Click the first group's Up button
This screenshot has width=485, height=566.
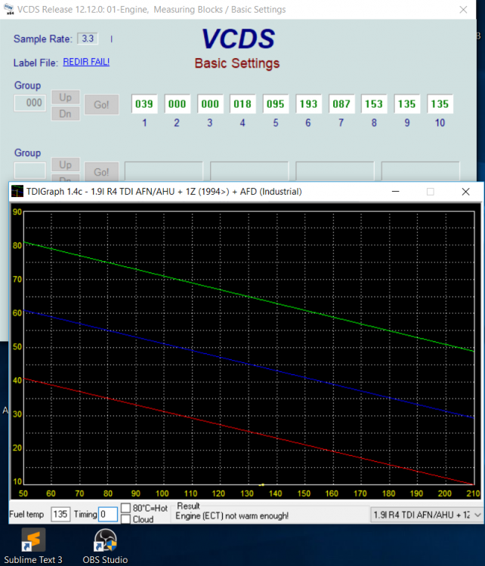[66, 97]
